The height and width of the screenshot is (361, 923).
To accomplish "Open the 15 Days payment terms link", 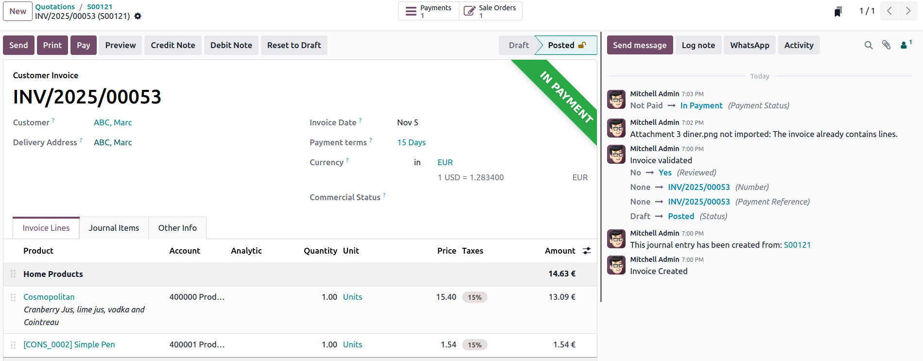I will coord(411,142).
